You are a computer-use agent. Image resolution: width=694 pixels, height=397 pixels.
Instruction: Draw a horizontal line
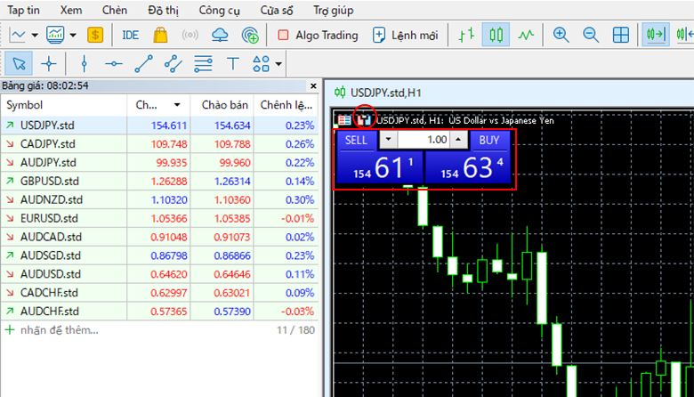pyautogui.click(x=114, y=64)
